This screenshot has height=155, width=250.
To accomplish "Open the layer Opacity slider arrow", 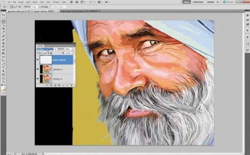I will (72, 49).
